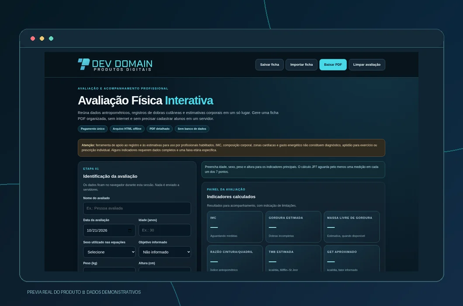Open the calendar icon in Data da avaliação
Screen dimensions: 463x306
(130, 230)
